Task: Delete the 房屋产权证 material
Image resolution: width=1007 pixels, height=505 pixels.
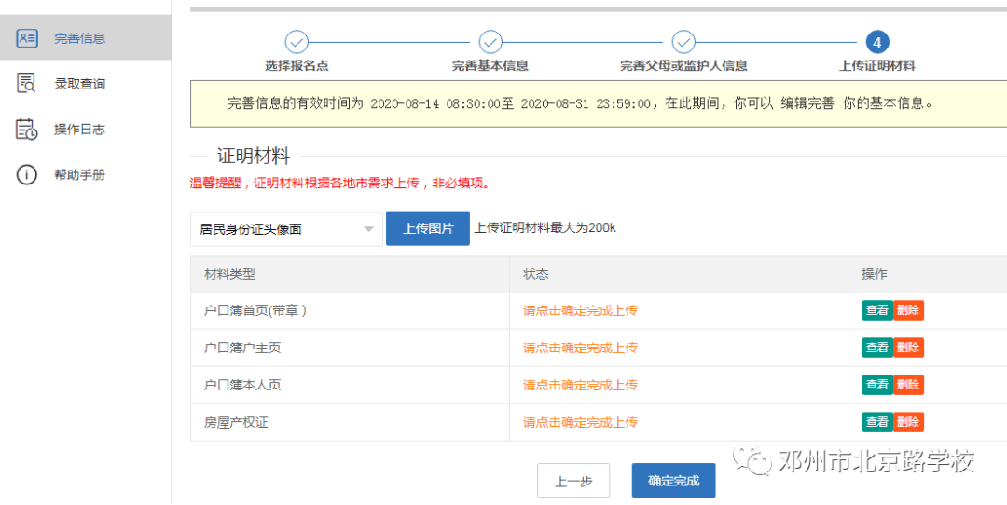Action: click(908, 422)
